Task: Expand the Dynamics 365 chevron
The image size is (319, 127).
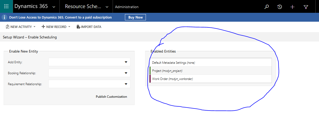Action: coord(54,7)
